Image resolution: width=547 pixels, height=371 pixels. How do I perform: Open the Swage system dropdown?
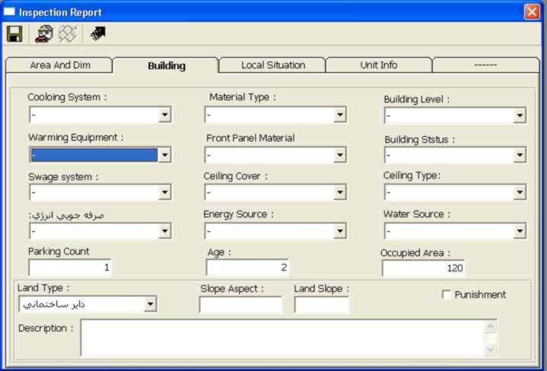tap(165, 192)
